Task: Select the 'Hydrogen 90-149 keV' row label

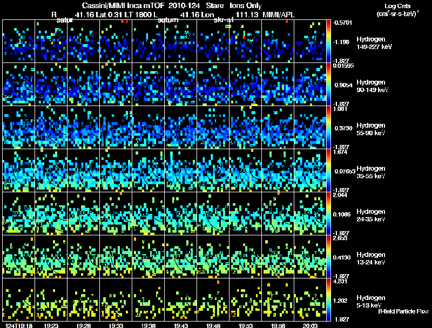Action: 372,86
